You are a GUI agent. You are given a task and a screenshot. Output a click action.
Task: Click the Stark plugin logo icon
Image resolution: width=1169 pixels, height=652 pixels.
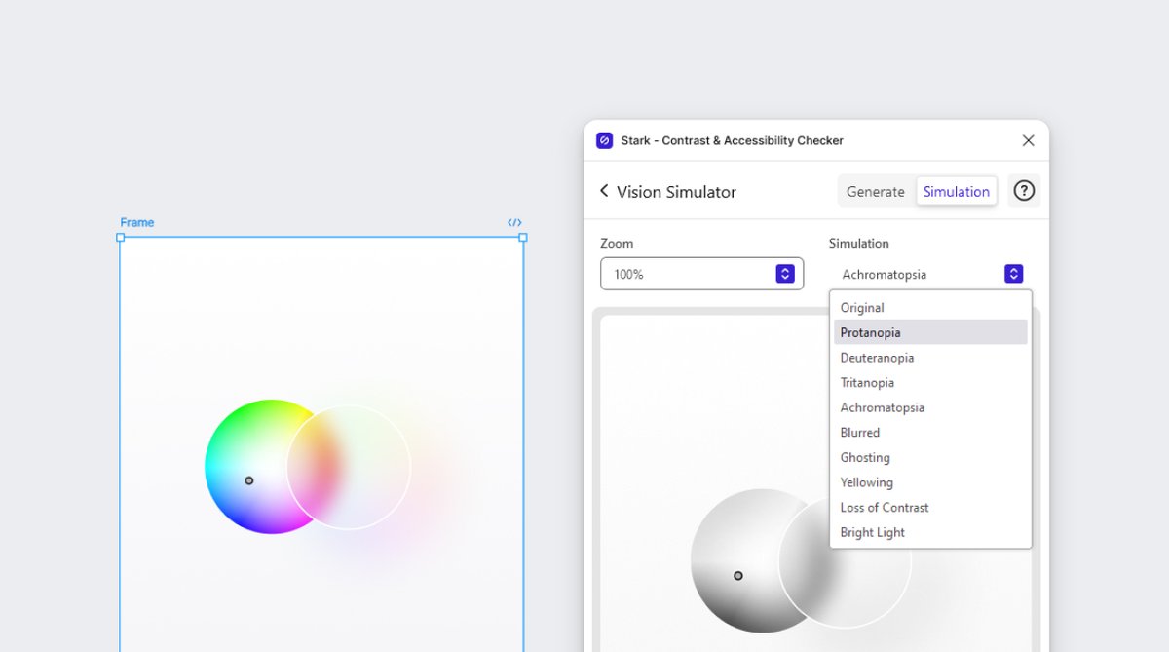(x=604, y=140)
